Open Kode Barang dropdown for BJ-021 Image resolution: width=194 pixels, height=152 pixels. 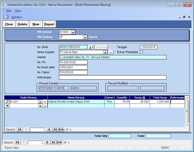tap(40, 102)
